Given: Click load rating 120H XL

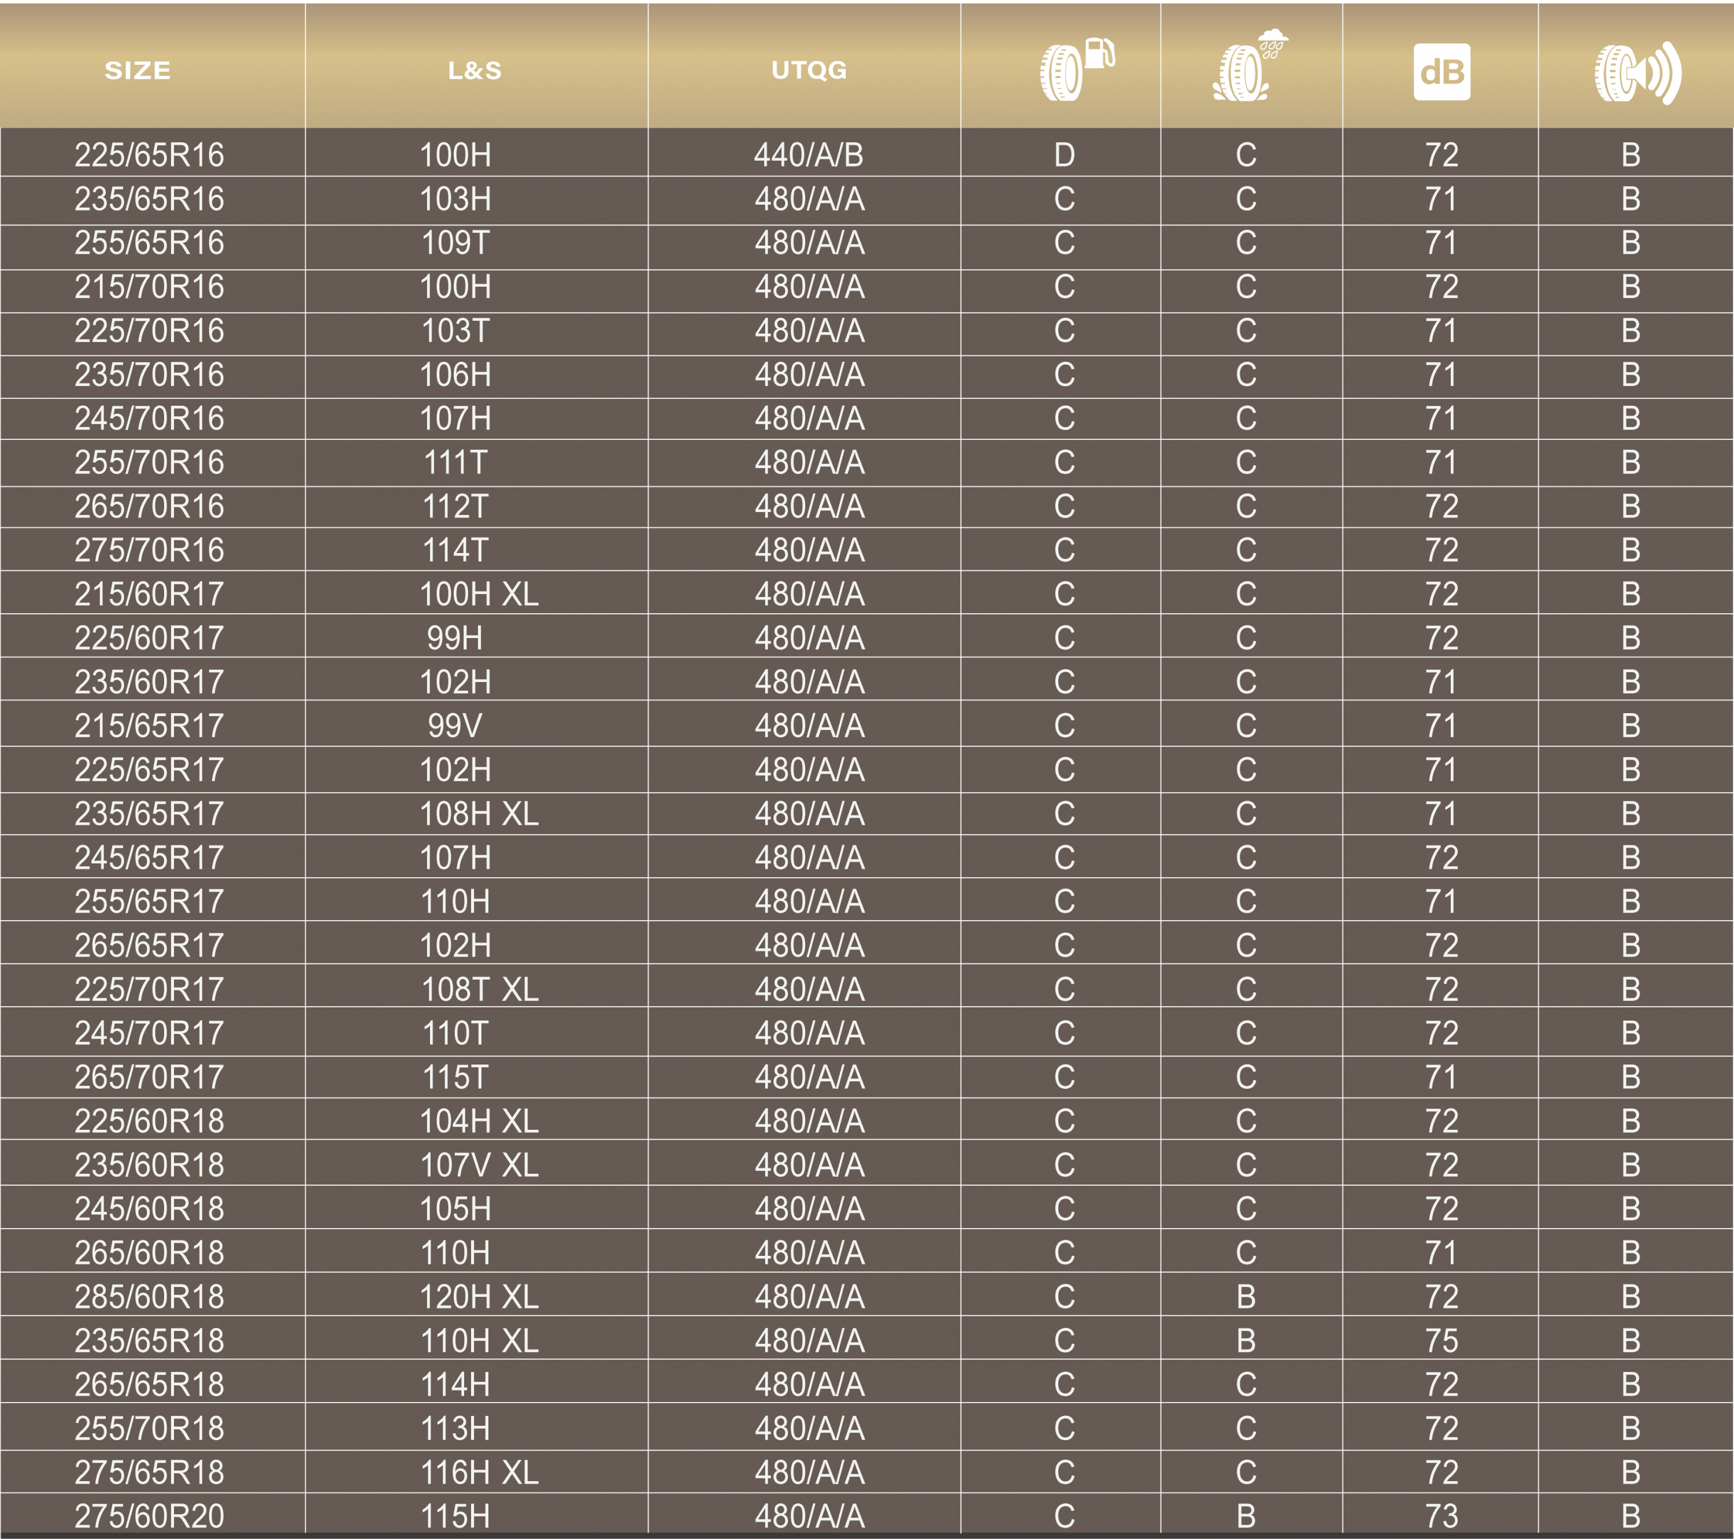Looking at the screenshot, I should tap(479, 1296).
